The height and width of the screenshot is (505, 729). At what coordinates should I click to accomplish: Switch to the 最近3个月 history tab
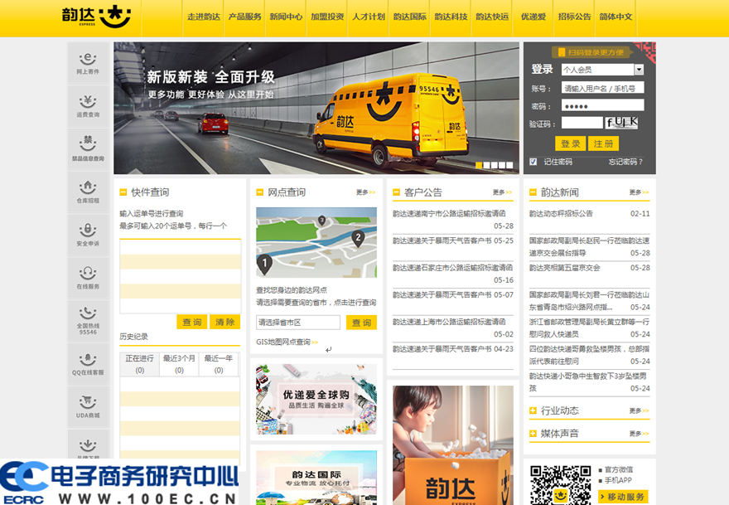click(x=179, y=364)
